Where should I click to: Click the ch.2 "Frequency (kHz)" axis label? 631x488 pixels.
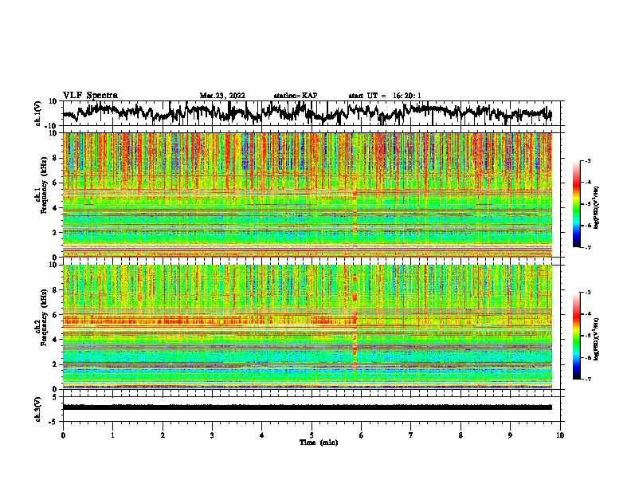click(44, 317)
